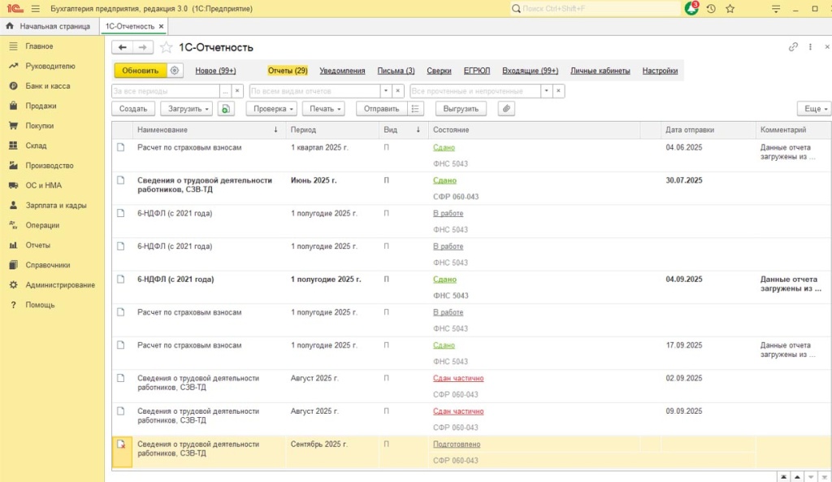Click the Создать button
This screenshot has width=832, height=482.
tap(132, 108)
